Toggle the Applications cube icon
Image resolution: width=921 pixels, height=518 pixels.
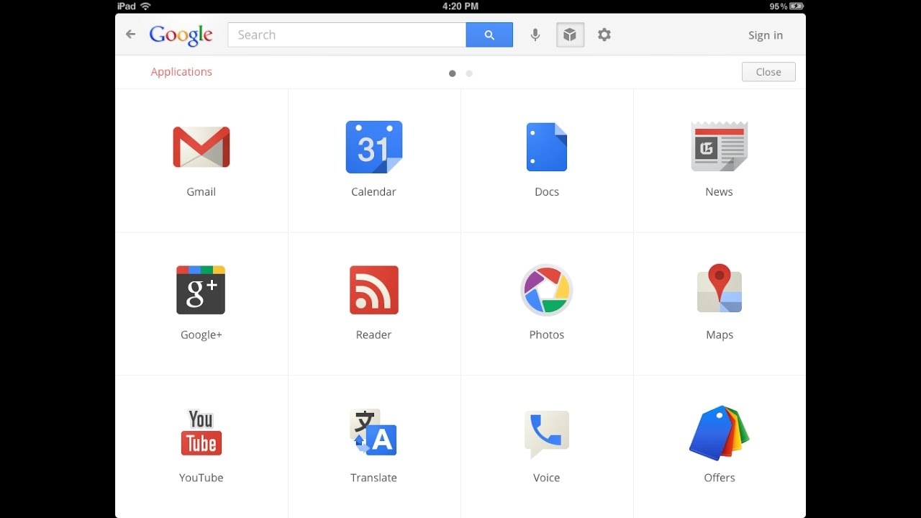(570, 35)
